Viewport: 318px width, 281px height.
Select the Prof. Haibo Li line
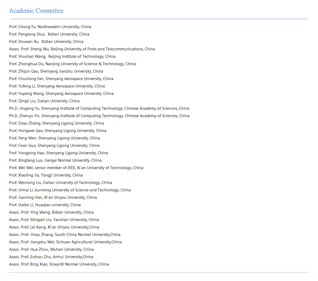(45, 205)
